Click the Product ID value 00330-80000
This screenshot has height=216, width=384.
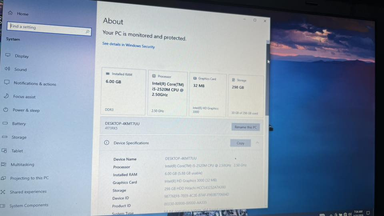click(185, 203)
